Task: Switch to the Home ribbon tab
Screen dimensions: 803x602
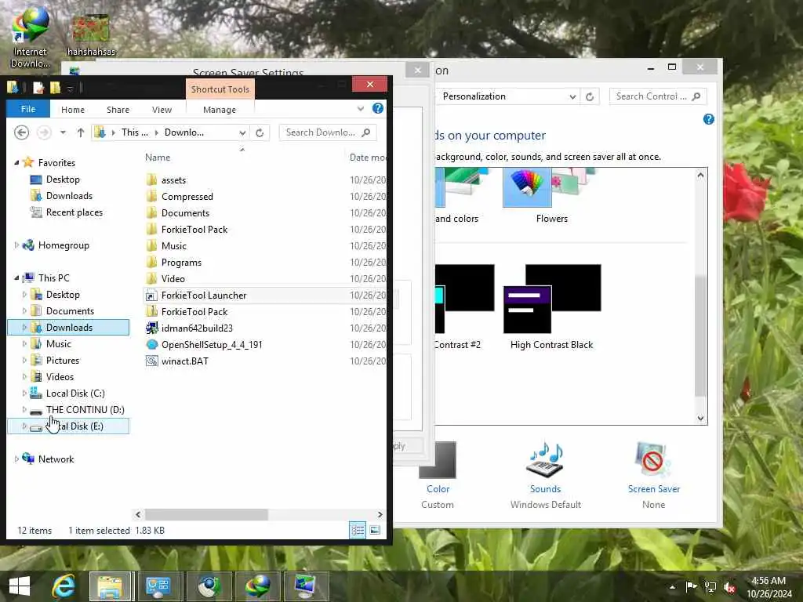Action: pyautogui.click(x=73, y=110)
